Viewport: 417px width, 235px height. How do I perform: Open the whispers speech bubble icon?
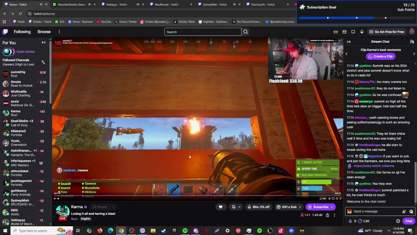(353, 32)
